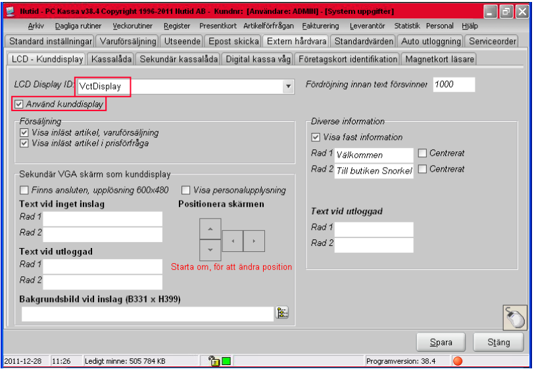Open the LCD Display ID dropdown
The width and height of the screenshot is (534, 371).
[288, 86]
